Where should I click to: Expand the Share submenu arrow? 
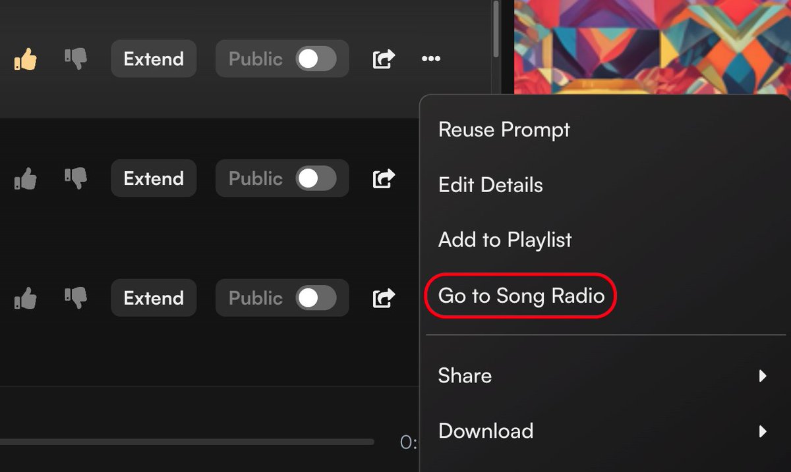pos(763,376)
